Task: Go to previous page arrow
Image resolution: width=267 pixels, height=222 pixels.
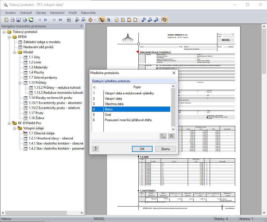Action: (39, 20)
